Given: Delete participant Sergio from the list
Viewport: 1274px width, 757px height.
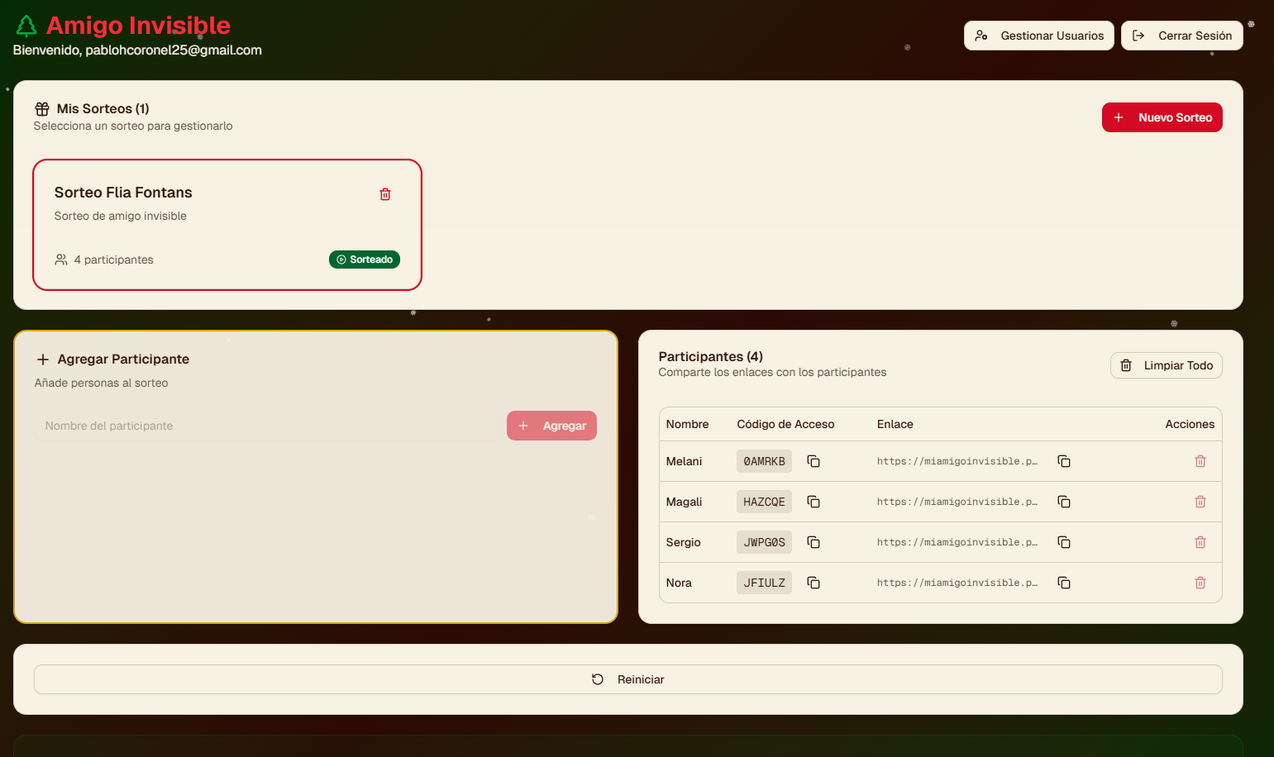Looking at the screenshot, I should click(x=1200, y=542).
